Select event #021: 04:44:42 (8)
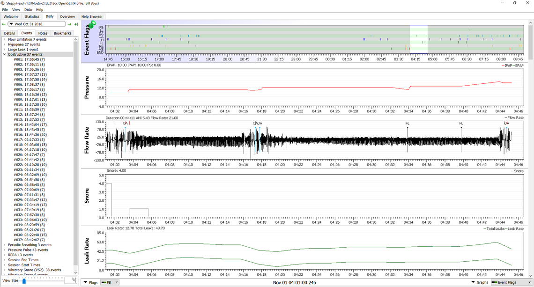Screen dimensions: 534x287 [30, 160]
